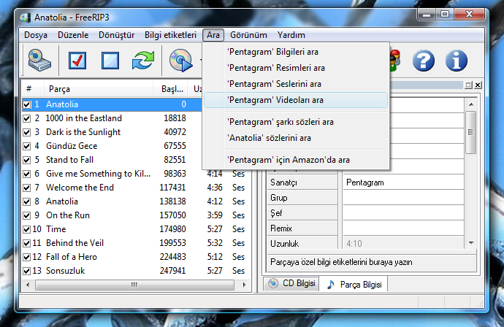This screenshot has width=504, height=327.
Task: Choose 'Pentagram' için Amazon'da ara
Action: [296, 160]
